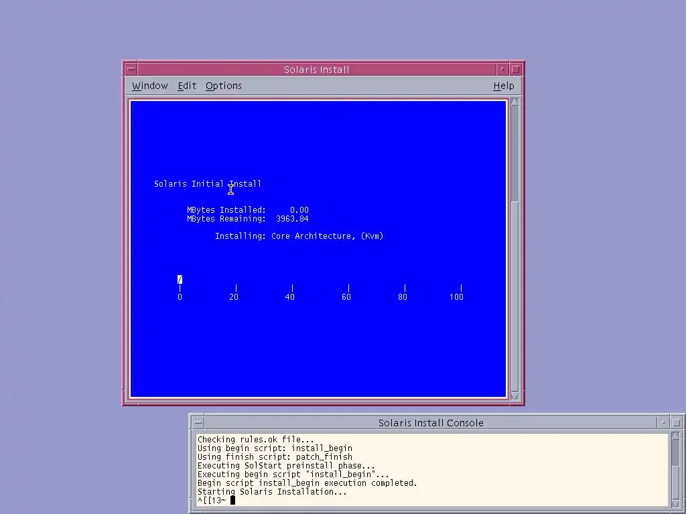
Task: Click the Solaris Install Console title bar
Action: pos(431,423)
